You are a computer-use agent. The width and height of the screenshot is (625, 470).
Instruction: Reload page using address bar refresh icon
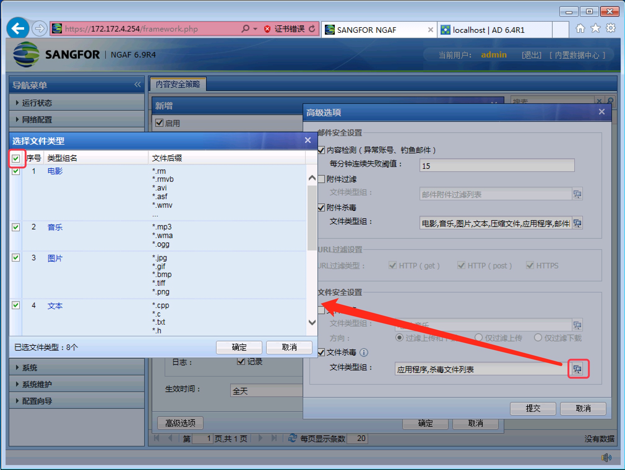coord(312,29)
